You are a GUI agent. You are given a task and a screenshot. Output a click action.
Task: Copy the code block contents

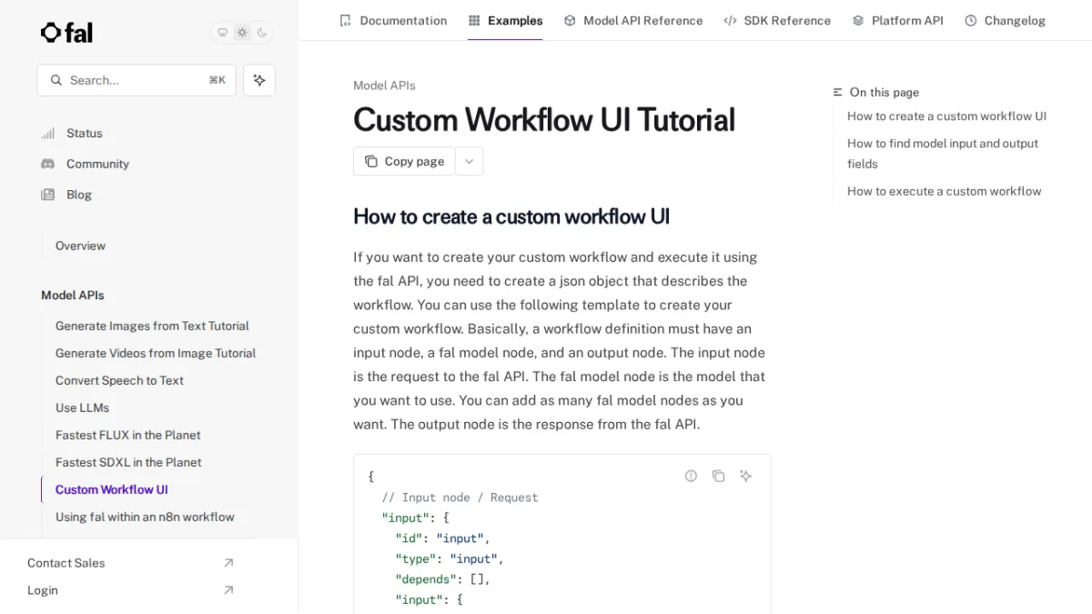(x=718, y=476)
